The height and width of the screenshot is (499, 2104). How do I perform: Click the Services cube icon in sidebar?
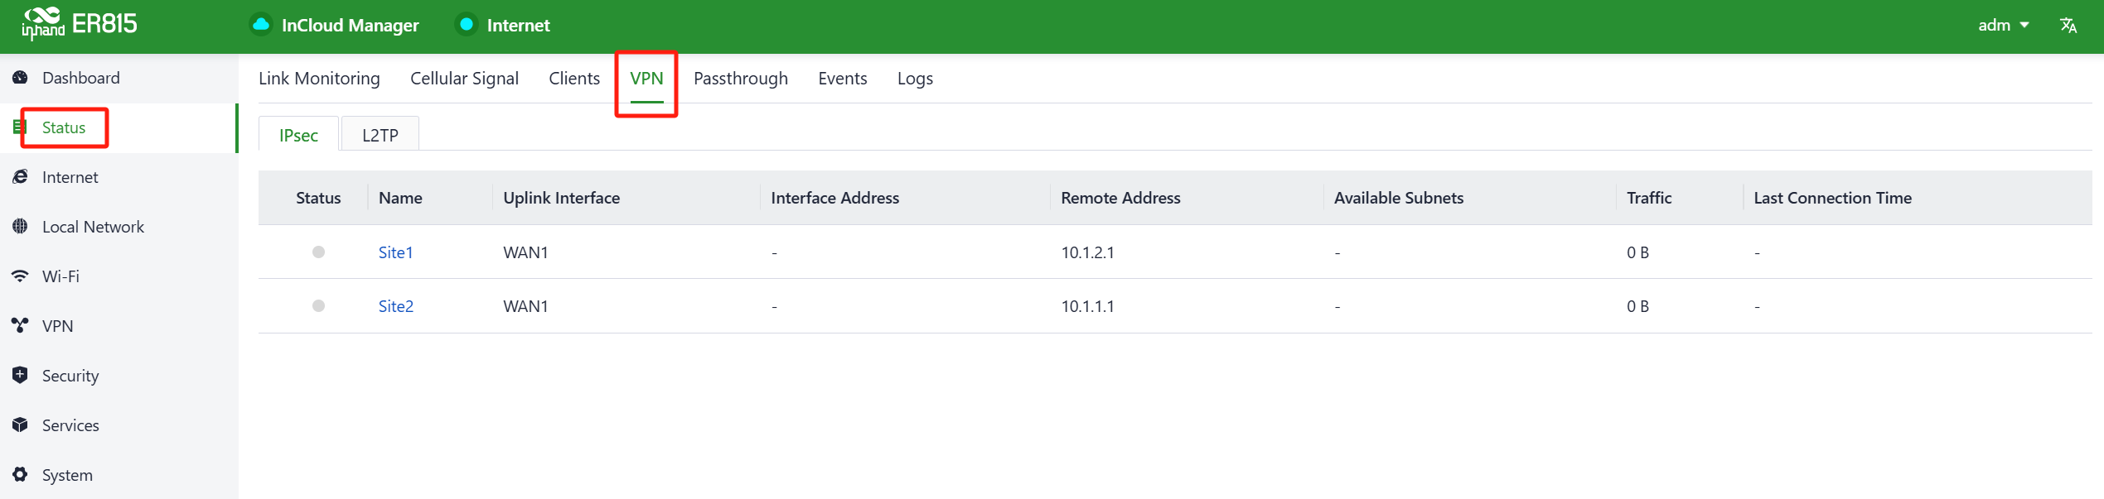tap(20, 425)
